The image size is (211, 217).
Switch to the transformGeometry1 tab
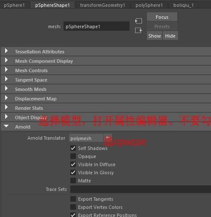coord(102,5)
